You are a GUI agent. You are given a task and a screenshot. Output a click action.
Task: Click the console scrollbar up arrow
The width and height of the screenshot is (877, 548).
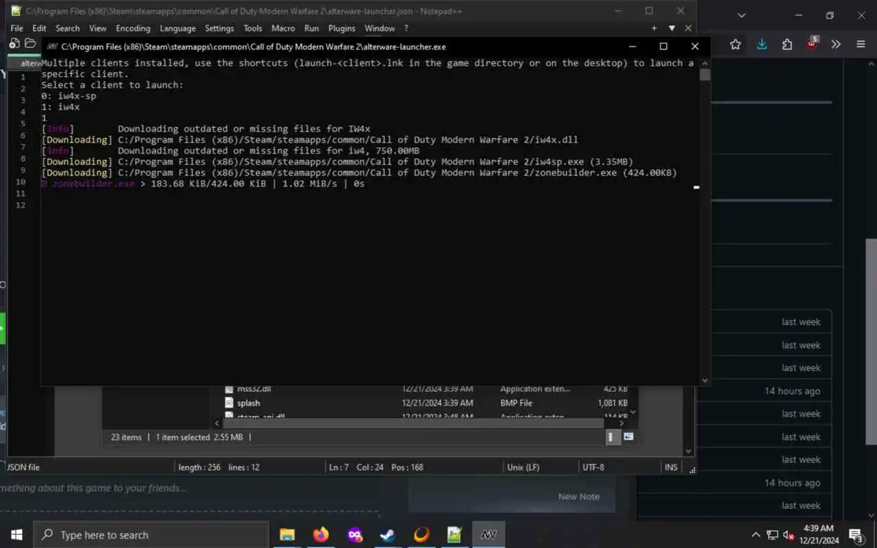point(704,63)
